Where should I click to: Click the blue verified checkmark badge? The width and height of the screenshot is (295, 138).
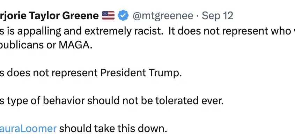pos(123,15)
